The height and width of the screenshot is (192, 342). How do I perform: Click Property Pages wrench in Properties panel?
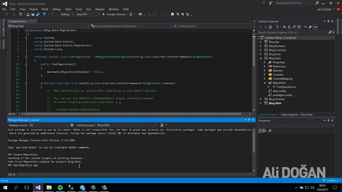pyautogui.click(x=270, y=131)
